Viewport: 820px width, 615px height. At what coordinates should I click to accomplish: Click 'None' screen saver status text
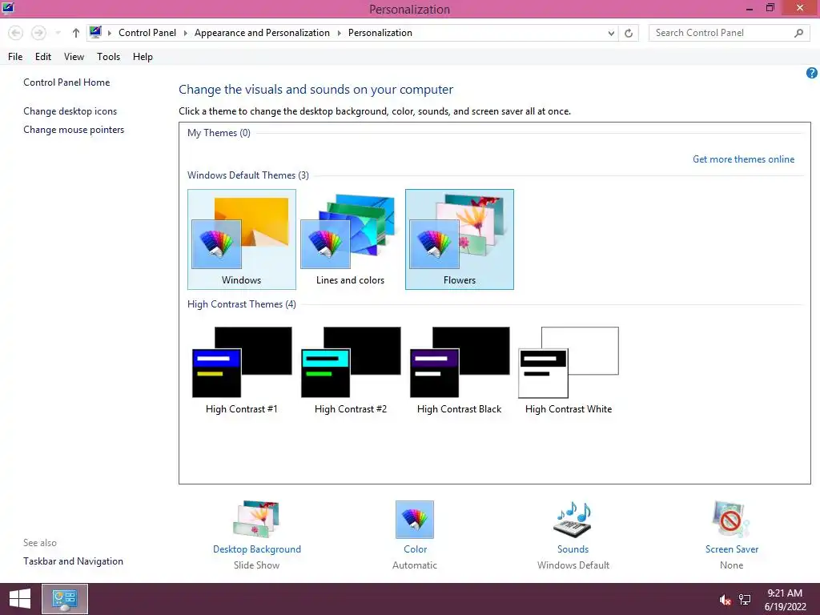(731, 565)
